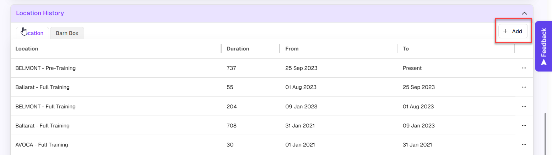
Task: Sort by the To column header
Action: click(x=406, y=49)
